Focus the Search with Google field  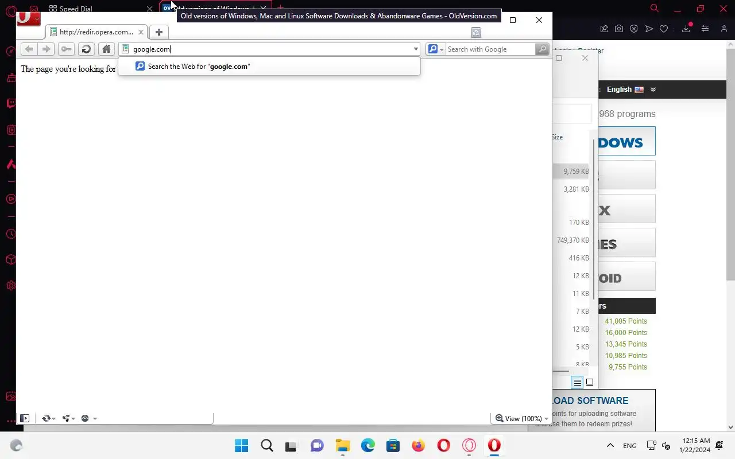(490, 49)
